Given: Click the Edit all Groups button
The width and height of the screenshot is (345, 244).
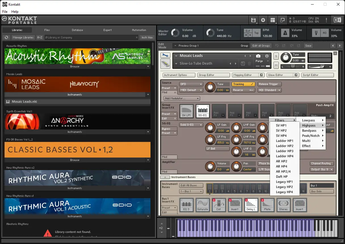Looking at the screenshot, I should (x=261, y=46).
